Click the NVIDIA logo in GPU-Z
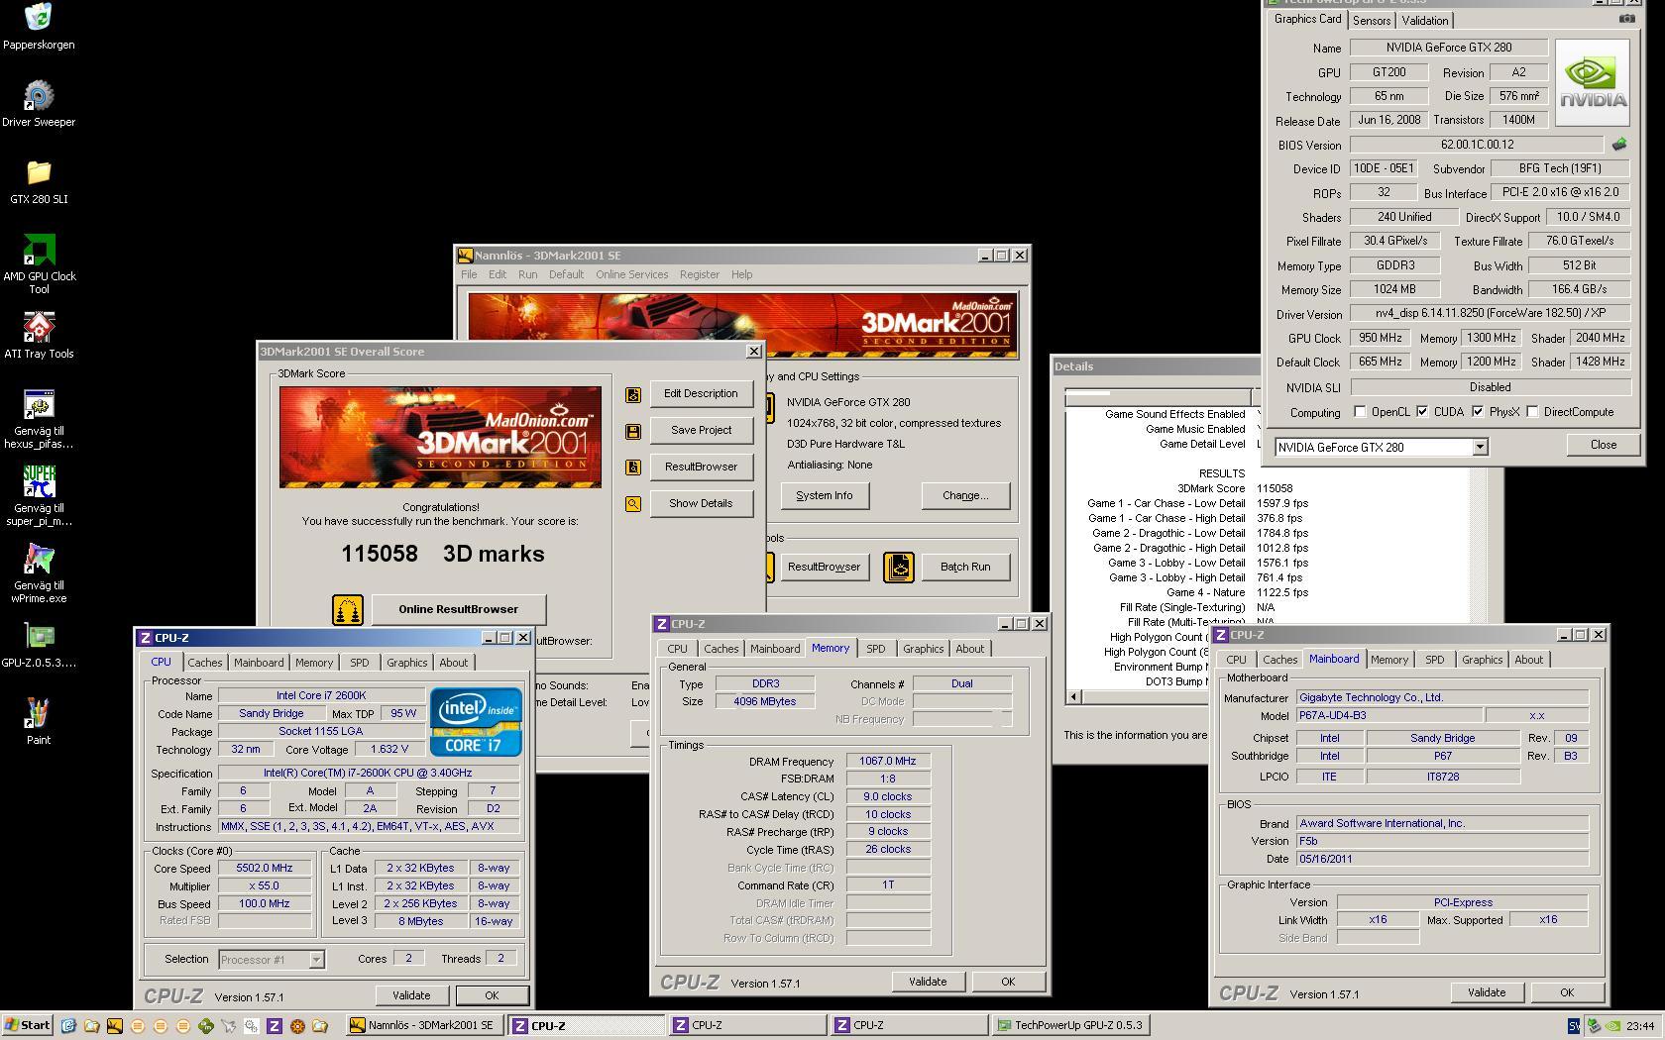Image resolution: width=1665 pixels, height=1040 pixels. coord(1592,83)
